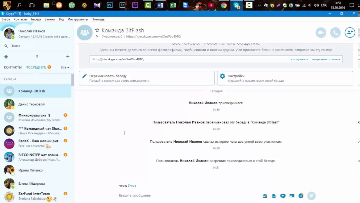Screen dimensions: 360x203
Task: Create a new chat with plus icon
Action: coord(68,57)
